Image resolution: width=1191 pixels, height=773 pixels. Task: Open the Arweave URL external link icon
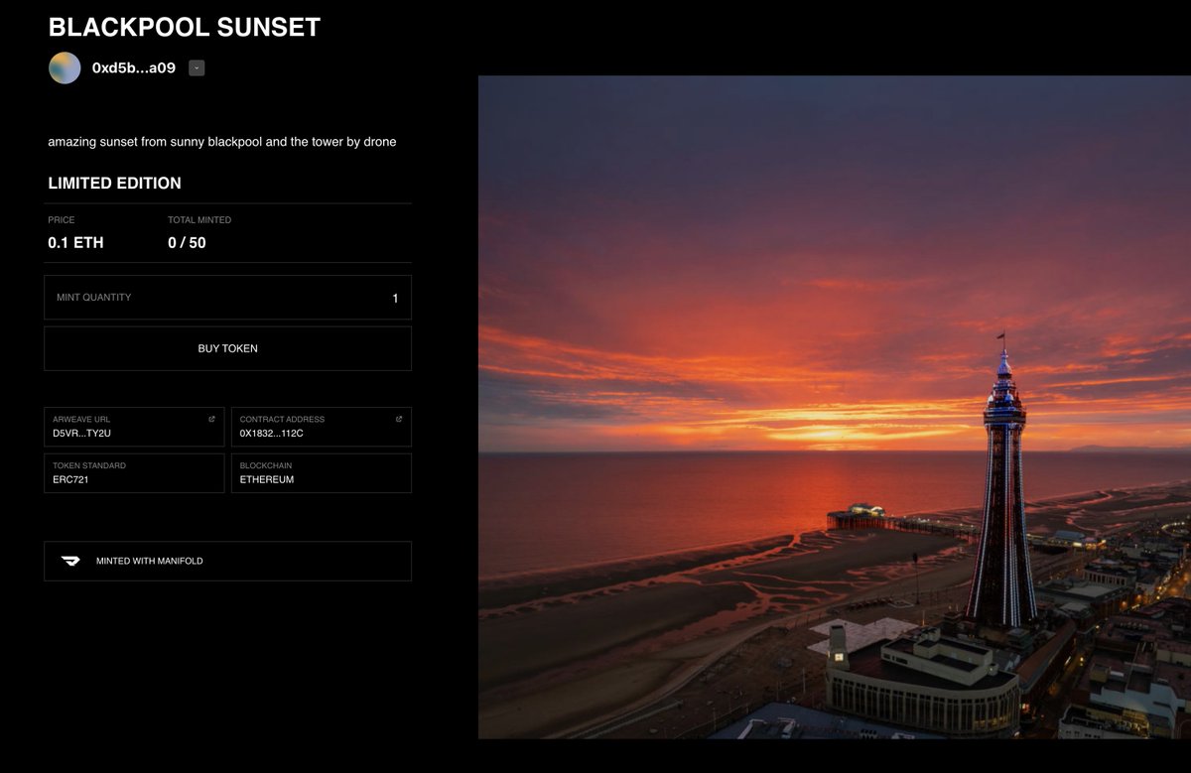click(x=211, y=419)
